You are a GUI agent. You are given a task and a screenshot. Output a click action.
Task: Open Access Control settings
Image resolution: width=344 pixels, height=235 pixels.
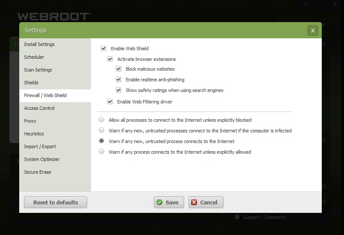click(x=55, y=108)
